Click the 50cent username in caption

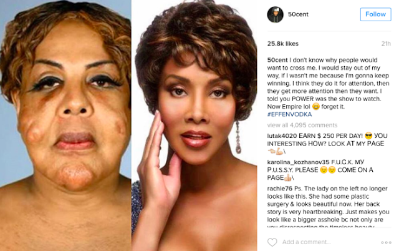[x=277, y=60]
